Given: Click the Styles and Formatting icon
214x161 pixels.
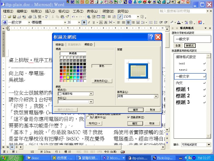Looking at the screenshot, I should pyautogui.click(x=5, y=22).
